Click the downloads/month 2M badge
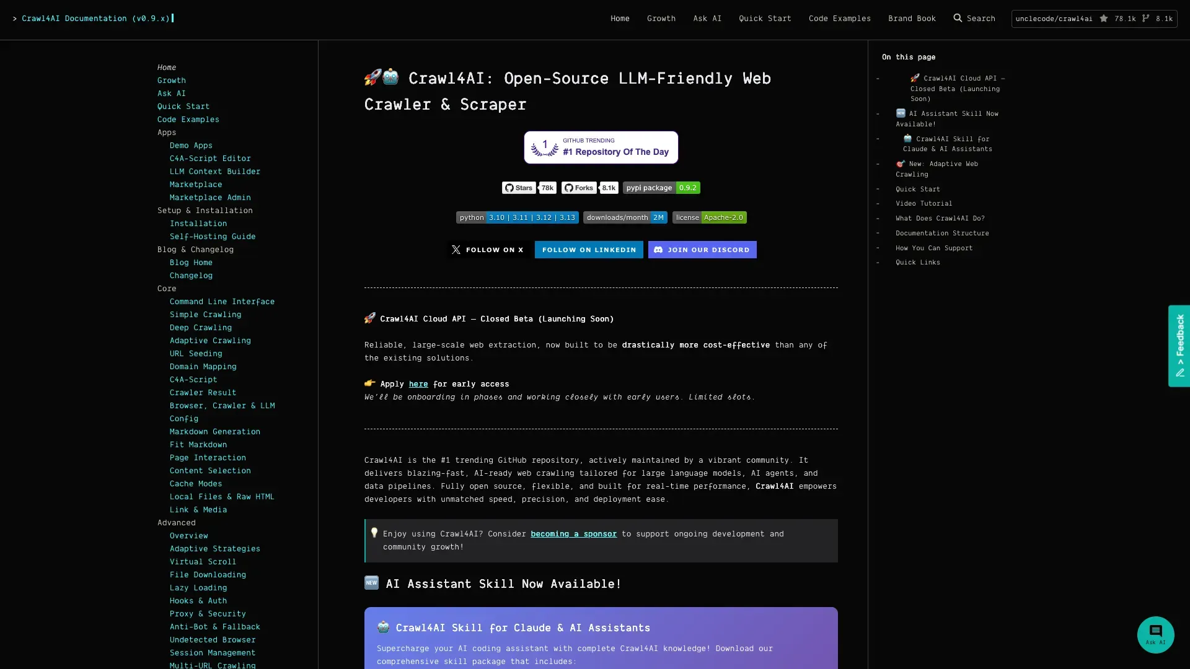Image resolution: width=1190 pixels, height=669 pixels. [x=625, y=217]
